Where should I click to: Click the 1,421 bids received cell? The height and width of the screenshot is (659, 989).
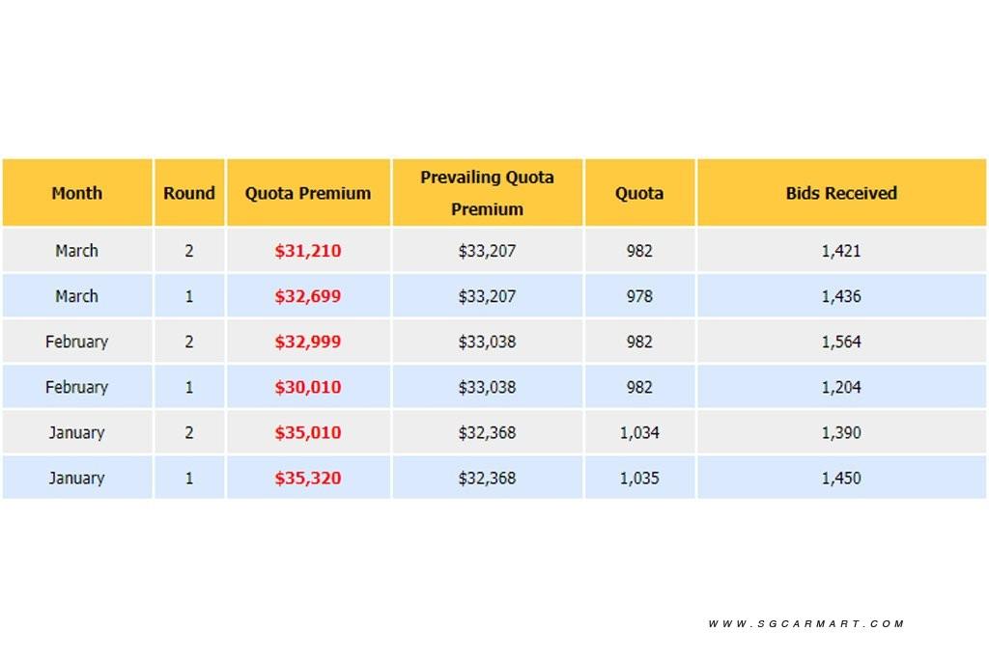pyautogui.click(x=841, y=251)
